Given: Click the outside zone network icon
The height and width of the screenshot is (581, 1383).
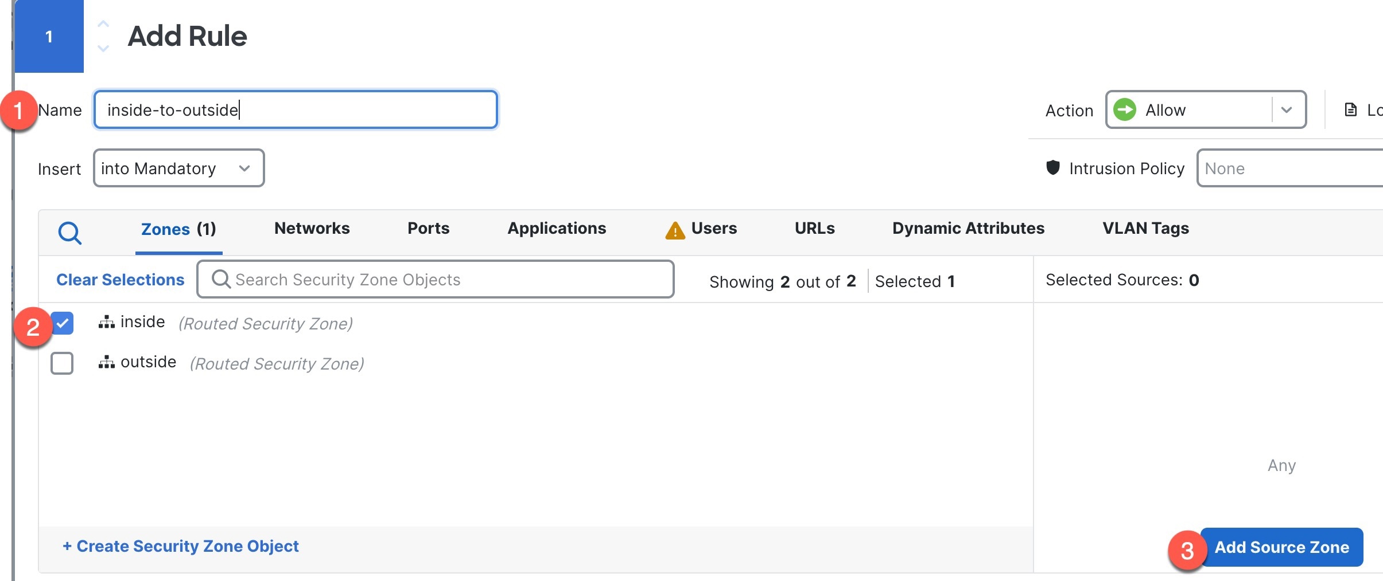Looking at the screenshot, I should [106, 362].
